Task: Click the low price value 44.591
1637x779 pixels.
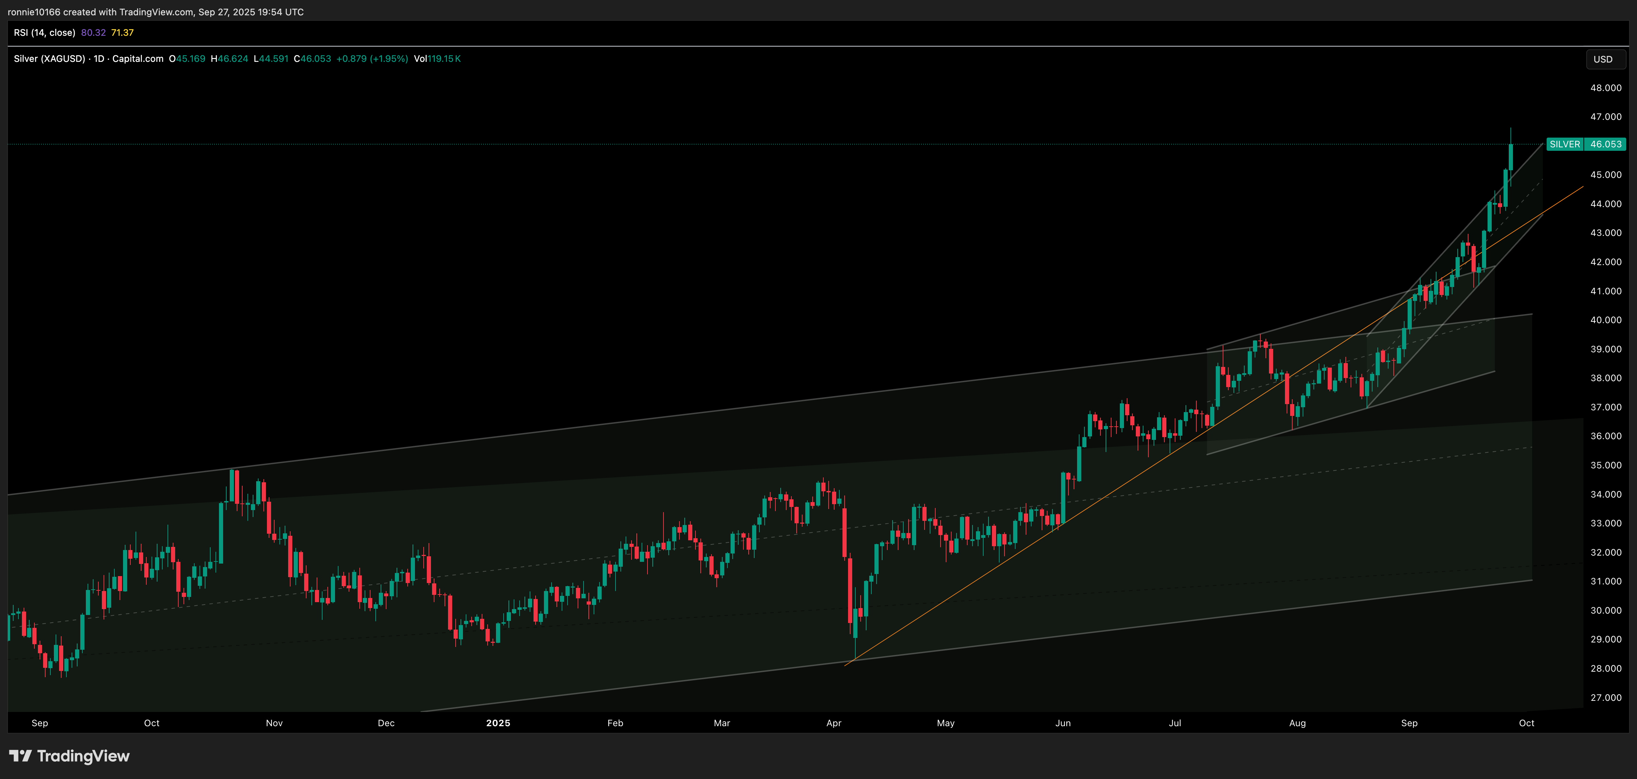Action: 274,58
